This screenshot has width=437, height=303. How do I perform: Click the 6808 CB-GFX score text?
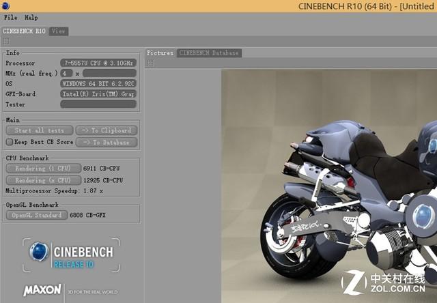point(88,215)
